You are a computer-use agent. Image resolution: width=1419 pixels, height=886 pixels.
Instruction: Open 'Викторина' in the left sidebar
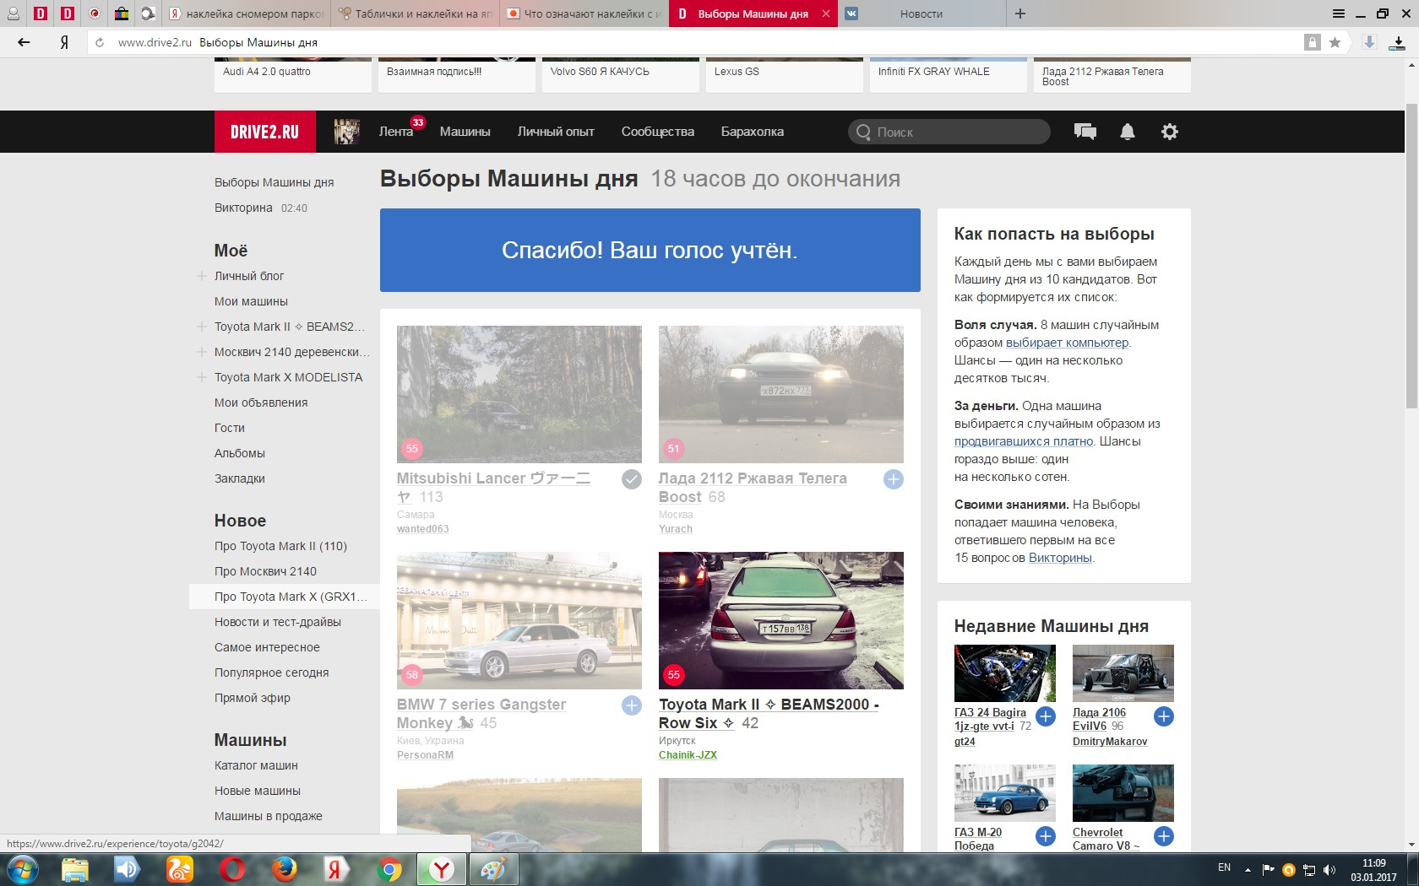[243, 208]
